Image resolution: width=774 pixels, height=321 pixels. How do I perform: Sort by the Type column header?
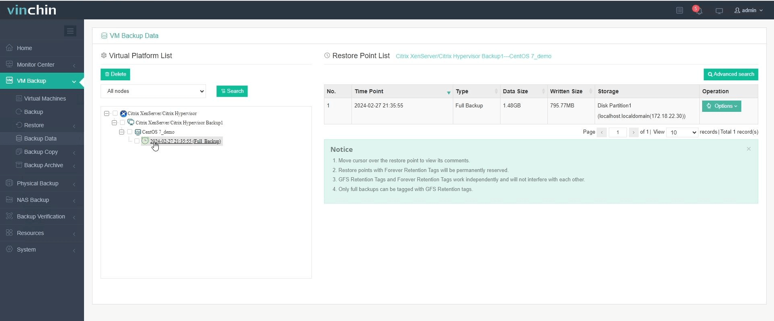click(x=476, y=91)
